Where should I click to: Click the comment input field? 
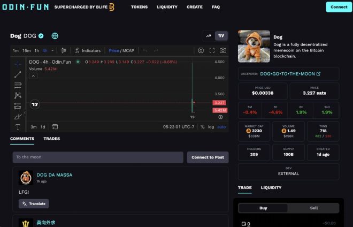(98, 157)
